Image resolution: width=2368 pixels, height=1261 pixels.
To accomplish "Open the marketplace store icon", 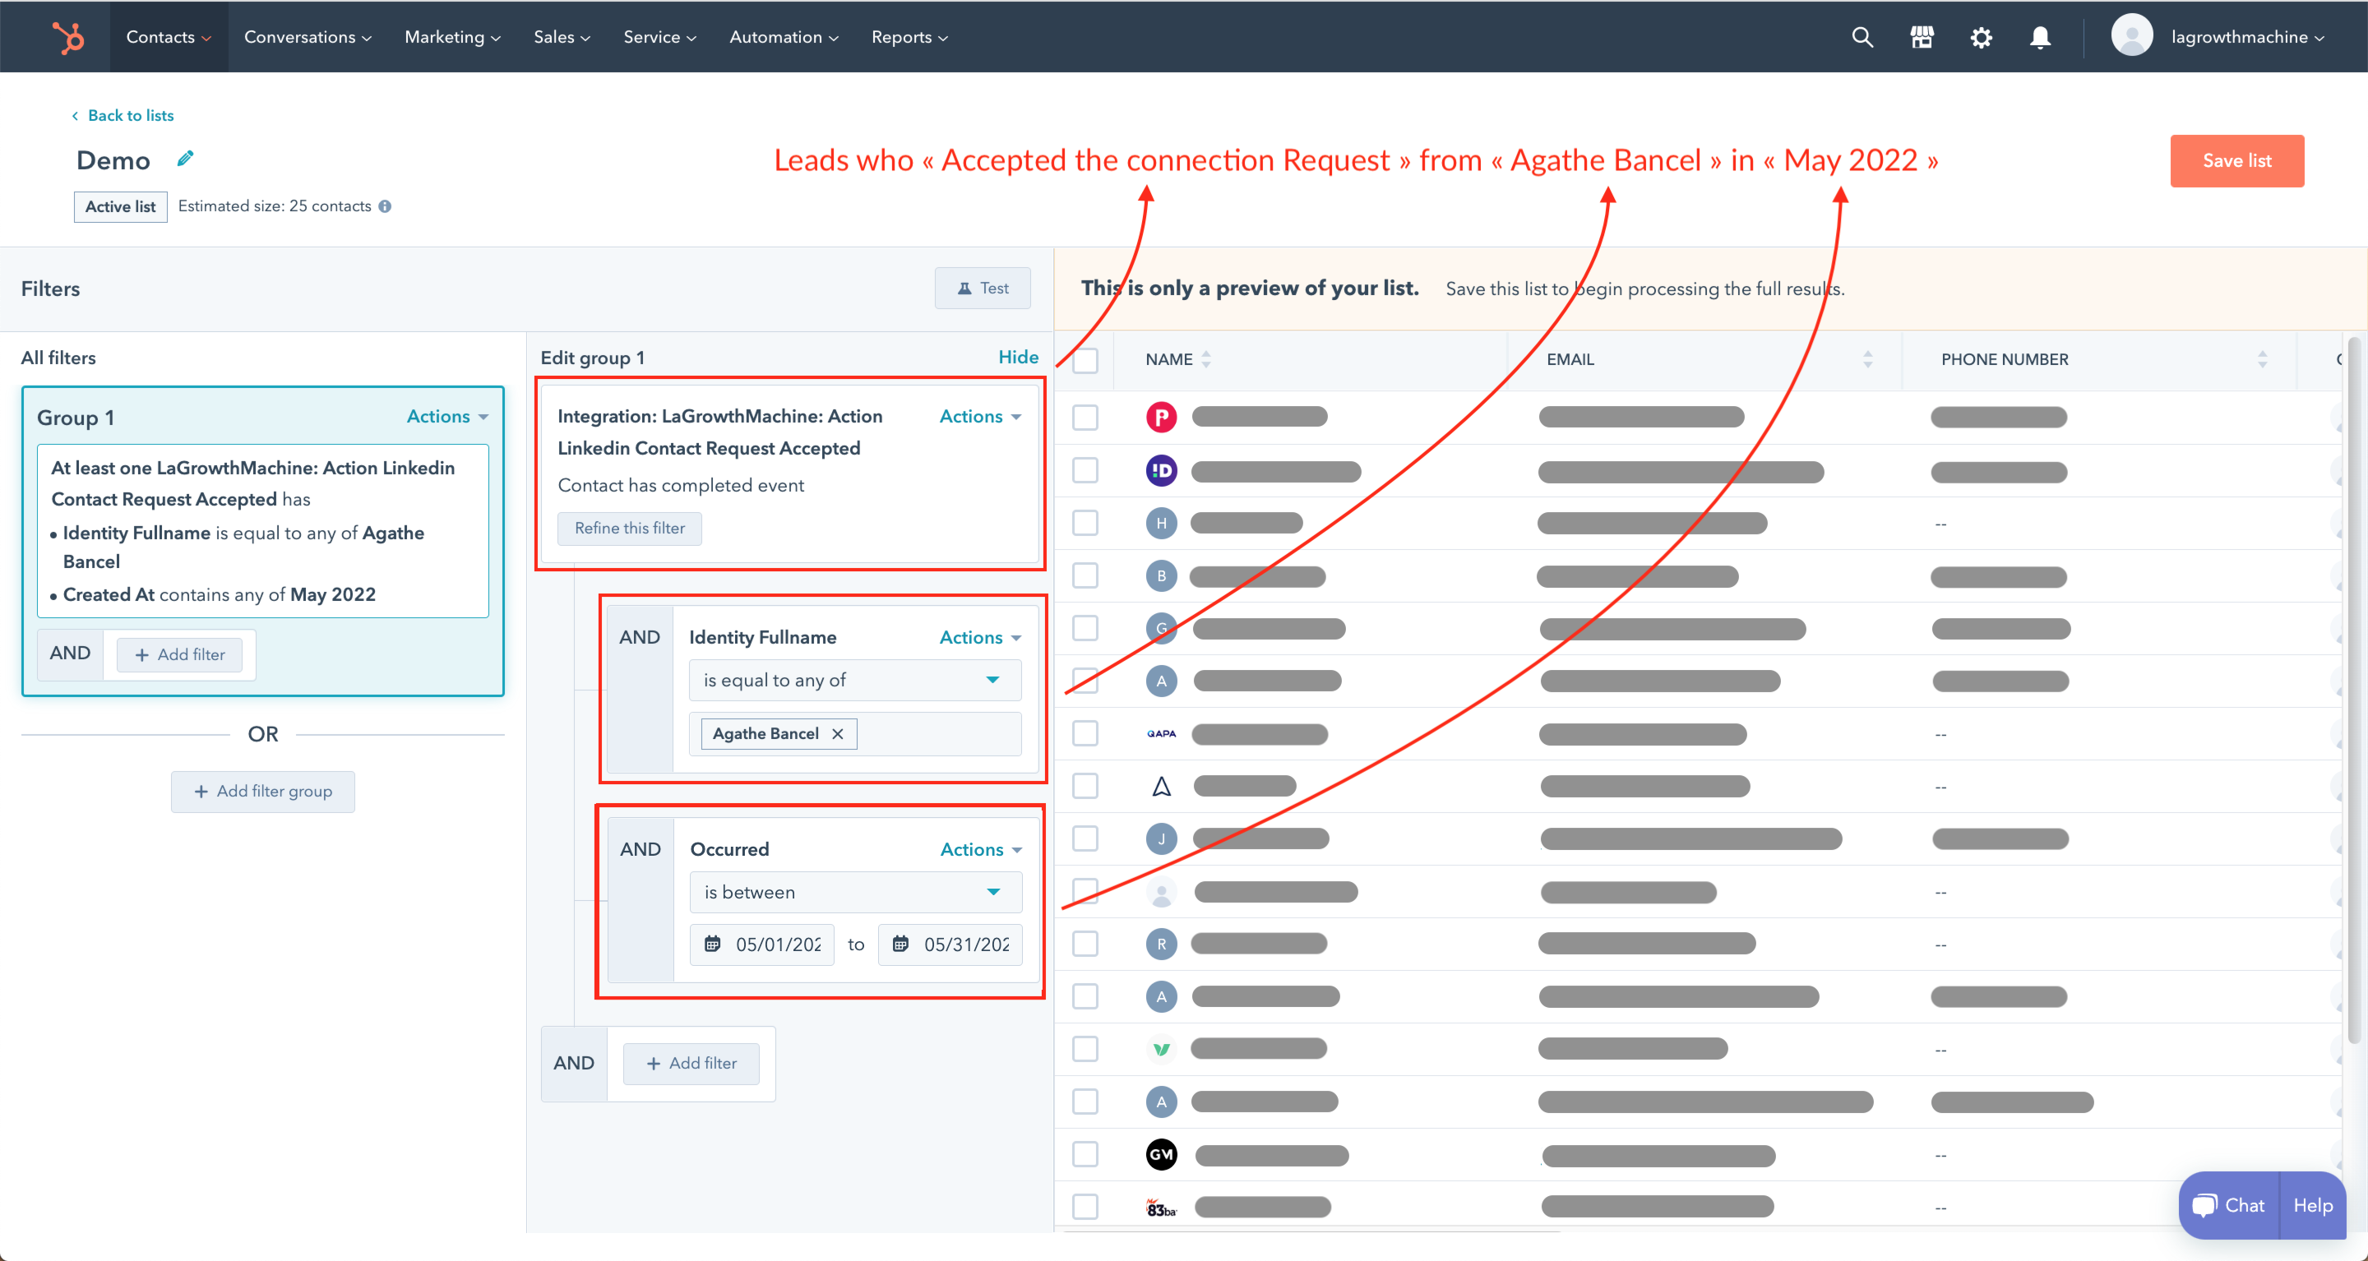I will click(1922, 38).
